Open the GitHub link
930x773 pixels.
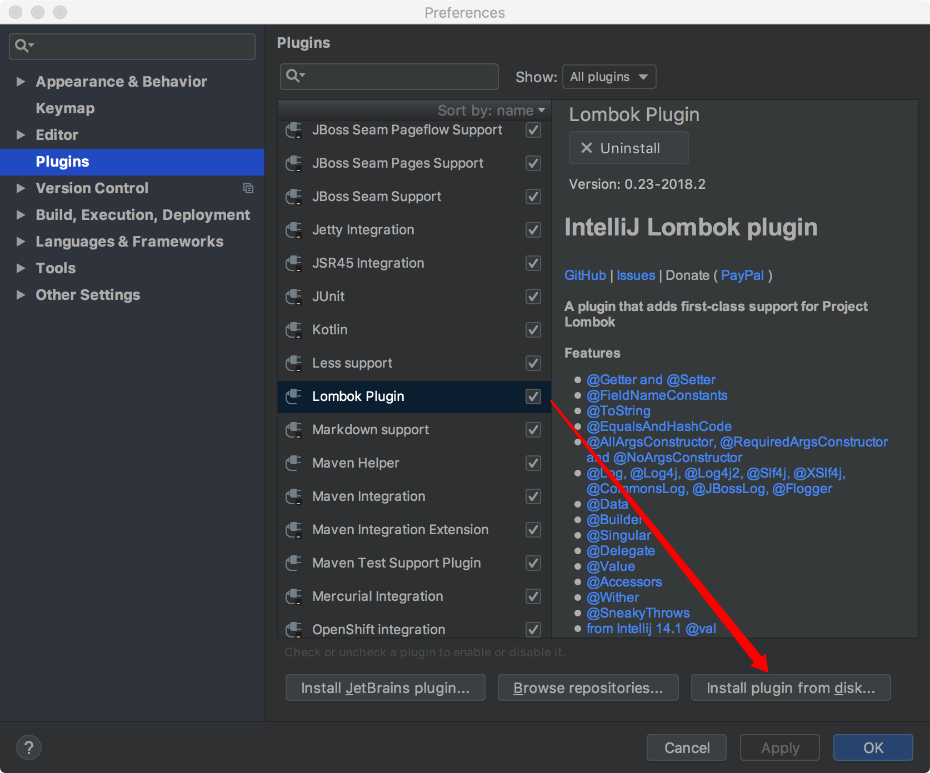pos(585,275)
